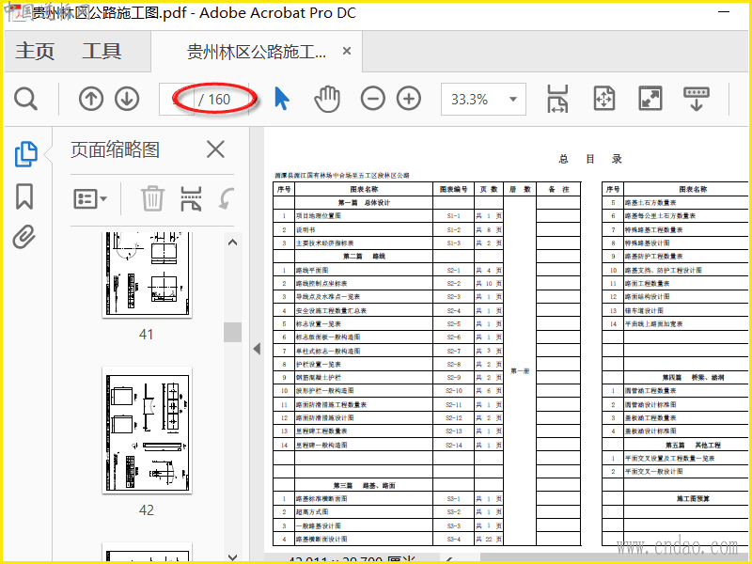Collapse navigation pane with left arrow

[x=256, y=349]
